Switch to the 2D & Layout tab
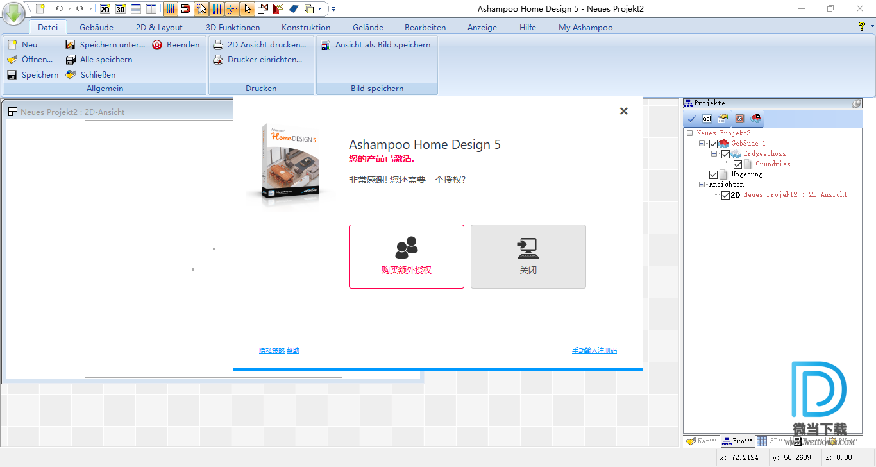Image resolution: width=876 pixels, height=467 pixels. [x=159, y=27]
